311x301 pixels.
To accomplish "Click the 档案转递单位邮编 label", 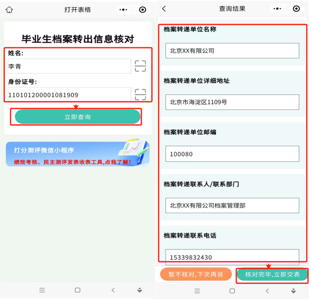I will tap(190, 132).
